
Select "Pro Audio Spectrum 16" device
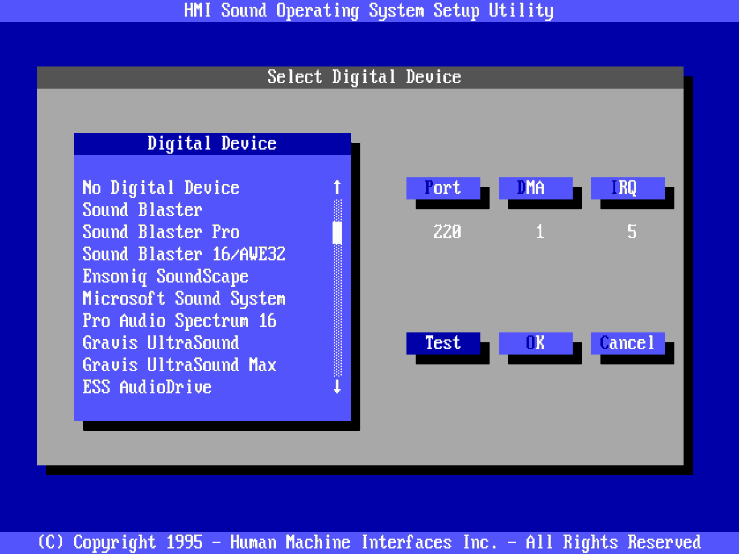point(180,320)
